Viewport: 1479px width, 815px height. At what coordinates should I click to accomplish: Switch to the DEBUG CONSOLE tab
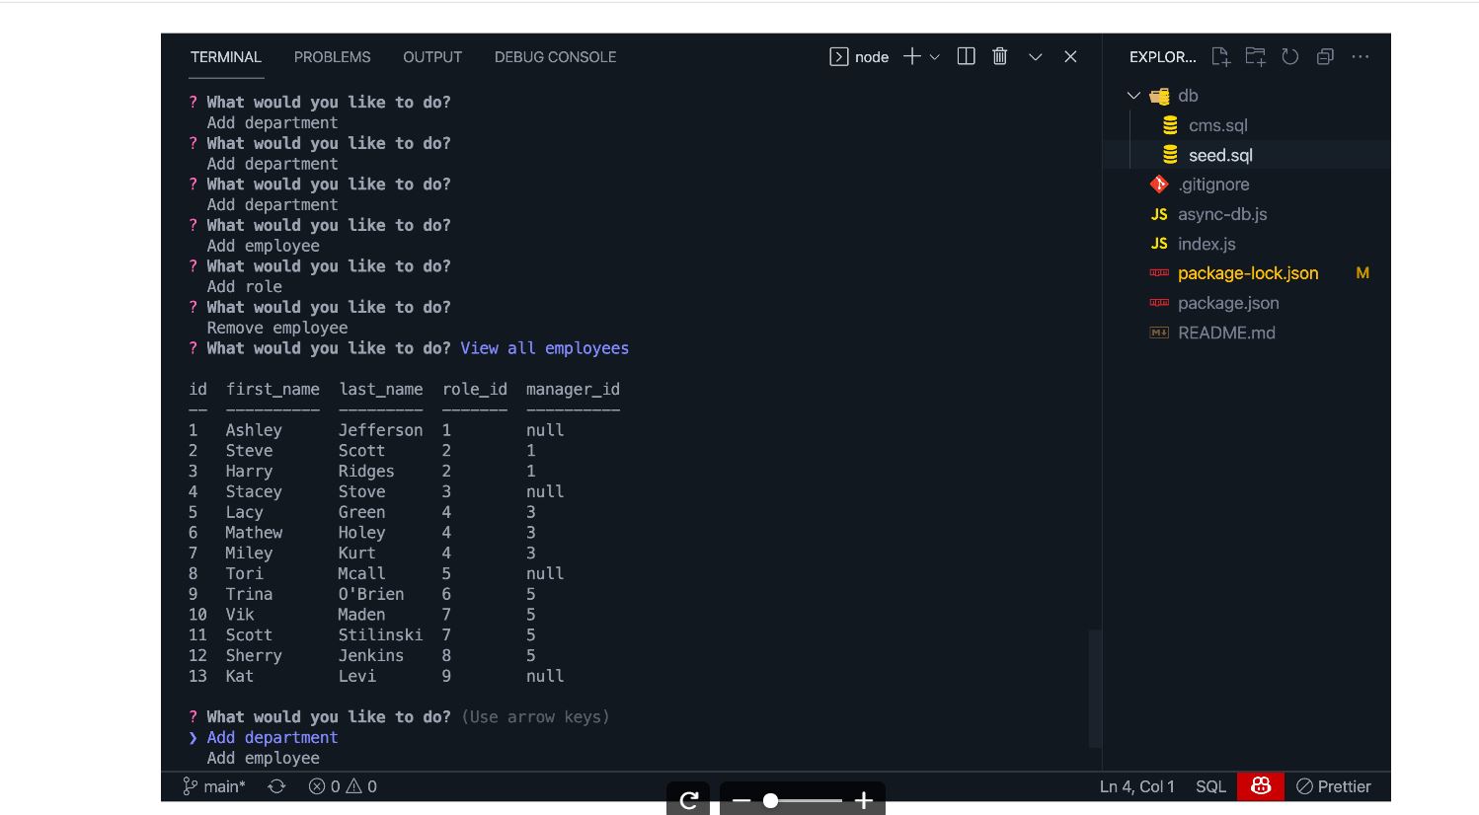(555, 56)
